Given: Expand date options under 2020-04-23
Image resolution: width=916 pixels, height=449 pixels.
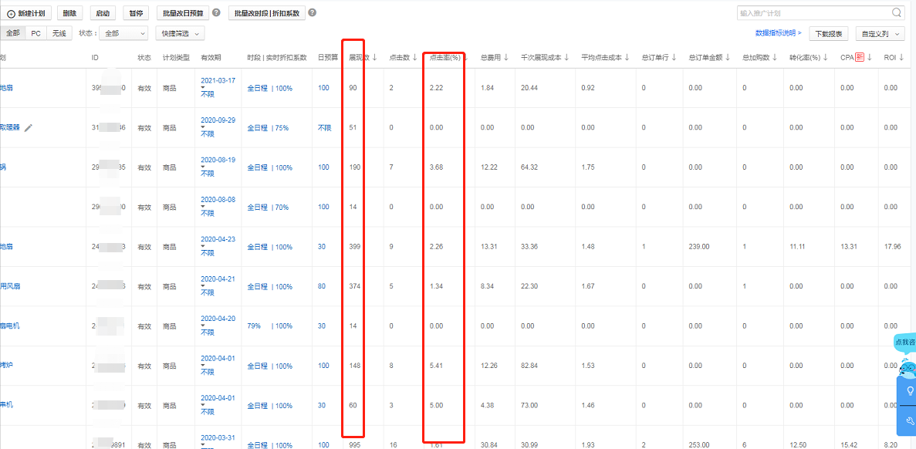Looking at the screenshot, I should [x=202, y=246].
